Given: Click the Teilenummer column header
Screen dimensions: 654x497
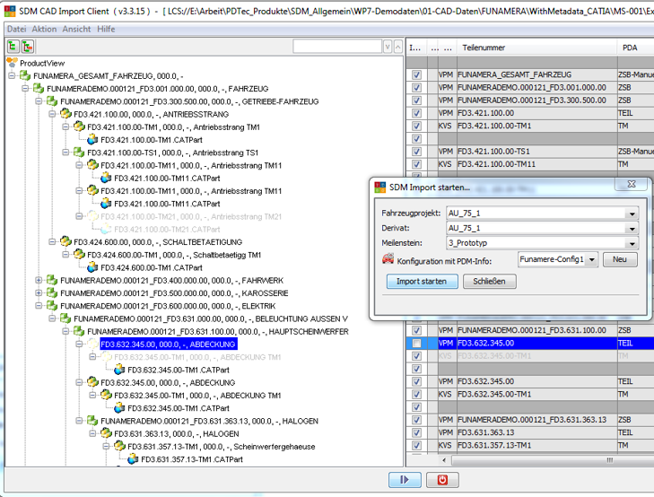Looking at the screenshot, I should pyautogui.click(x=536, y=48).
